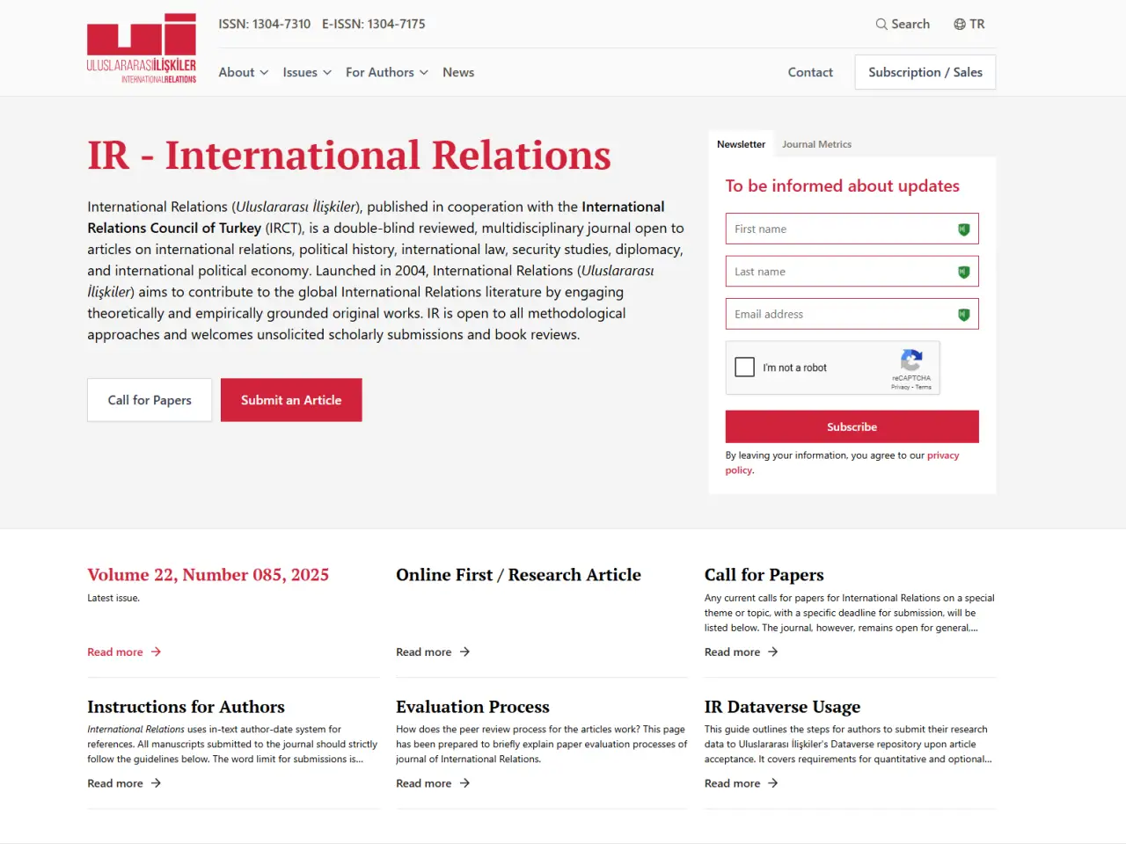Switch to the Newsletter tab
This screenshot has width=1126, height=844.
(741, 144)
